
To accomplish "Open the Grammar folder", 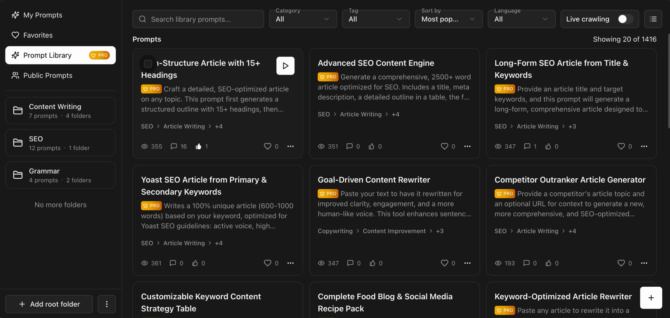I will tap(61, 175).
